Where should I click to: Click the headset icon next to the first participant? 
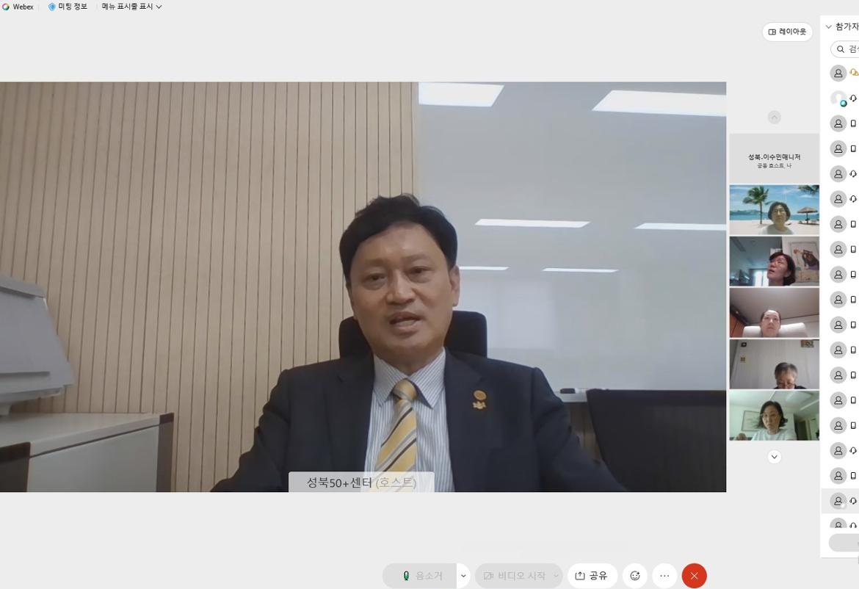coord(854,73)
